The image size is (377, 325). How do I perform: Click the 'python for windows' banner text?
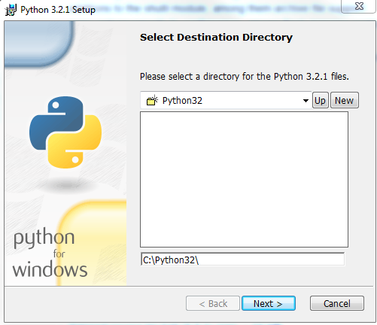(50, 253)
